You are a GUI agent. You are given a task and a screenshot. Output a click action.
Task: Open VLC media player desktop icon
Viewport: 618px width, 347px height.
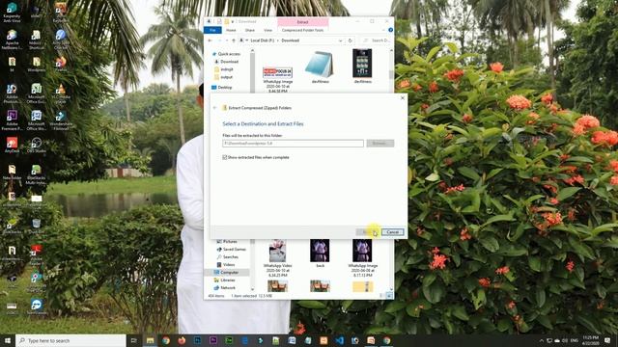pos(60,93)
